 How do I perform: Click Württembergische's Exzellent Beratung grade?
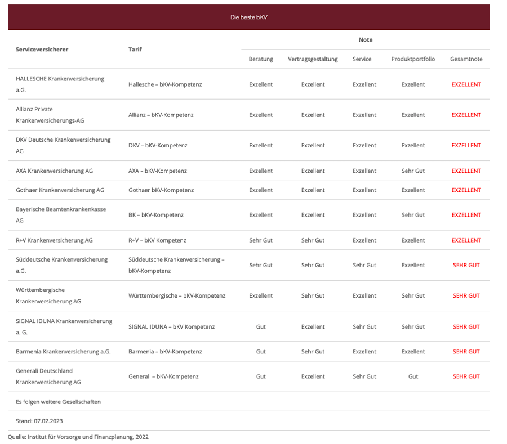point(261,295)
